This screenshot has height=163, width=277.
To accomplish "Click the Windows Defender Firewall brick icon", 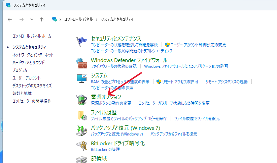I will 82,63.
